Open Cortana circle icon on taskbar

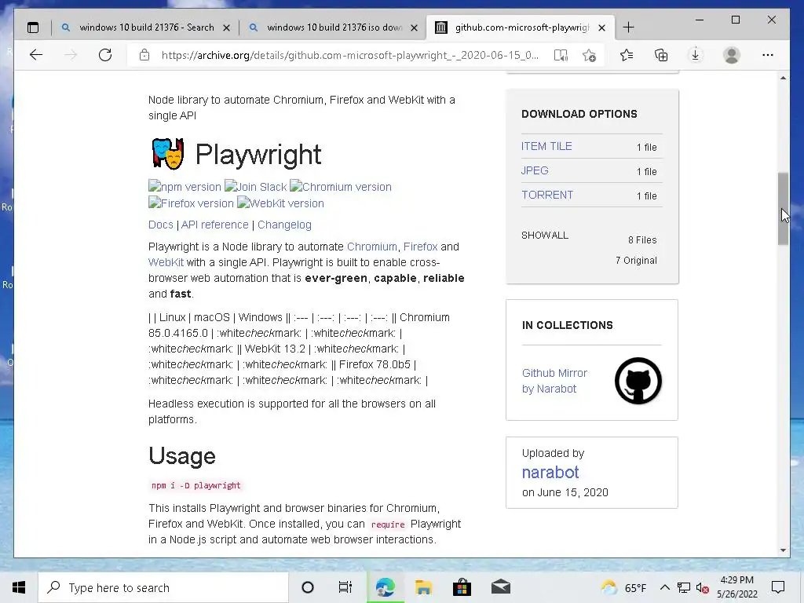(308, 587)
